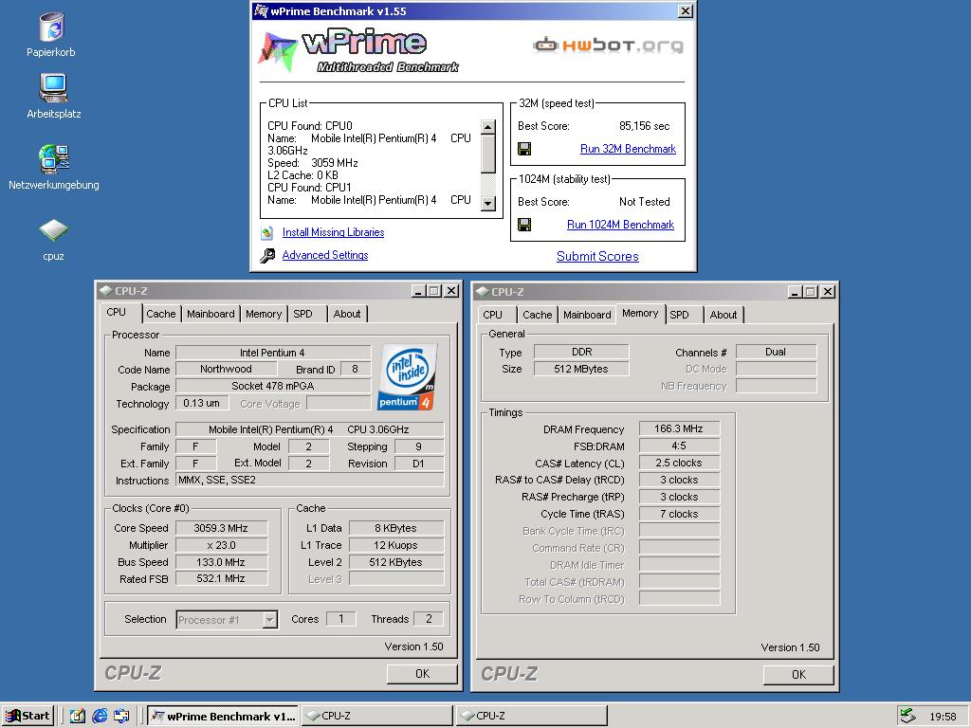Screen dimensions: 971x728
Task: Open Mainboard tab in right CPU-Z window
Action: pyautogui.click(x=587, y=315)
